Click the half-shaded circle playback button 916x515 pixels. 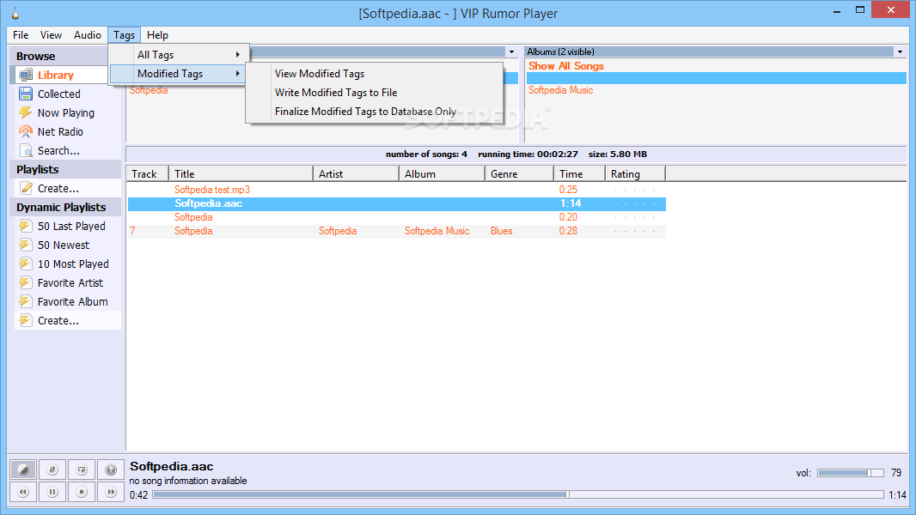[x=23, y=470]
